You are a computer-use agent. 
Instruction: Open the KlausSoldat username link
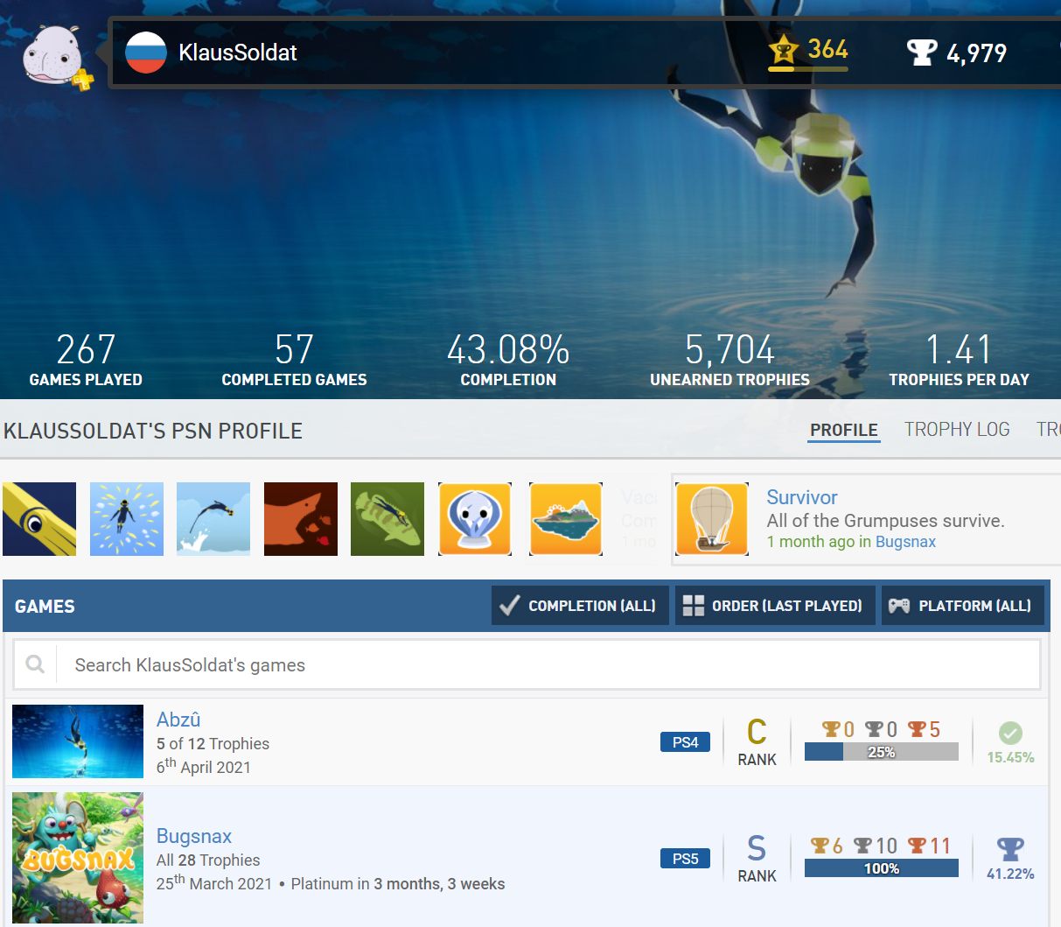tap(238, 53)
